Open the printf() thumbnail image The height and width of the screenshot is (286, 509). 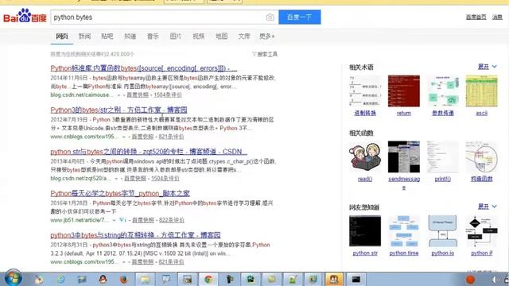coord(443,157)
